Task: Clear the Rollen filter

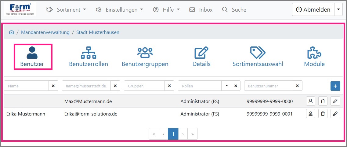Action: [236, 86]
